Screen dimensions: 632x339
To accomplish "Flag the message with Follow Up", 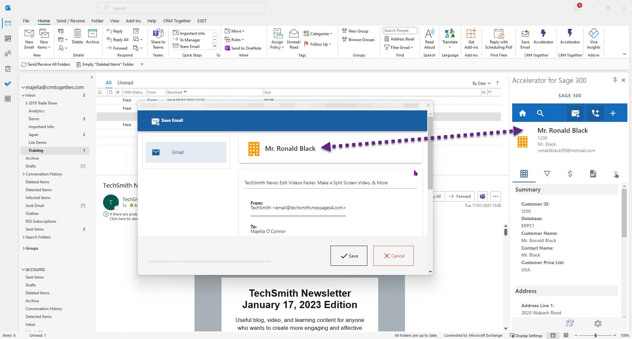I will (318, 44).
